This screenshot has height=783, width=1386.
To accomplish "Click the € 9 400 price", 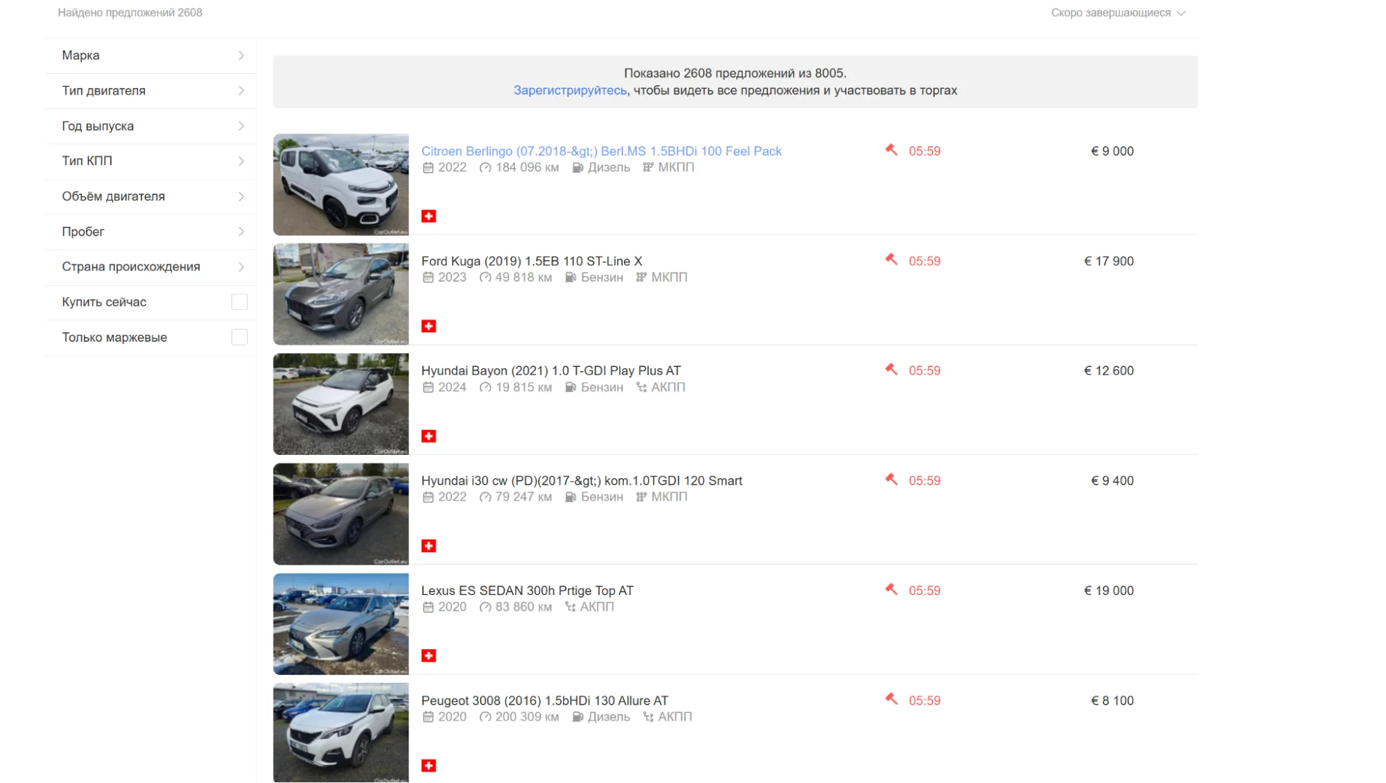I will (1112, 481).
